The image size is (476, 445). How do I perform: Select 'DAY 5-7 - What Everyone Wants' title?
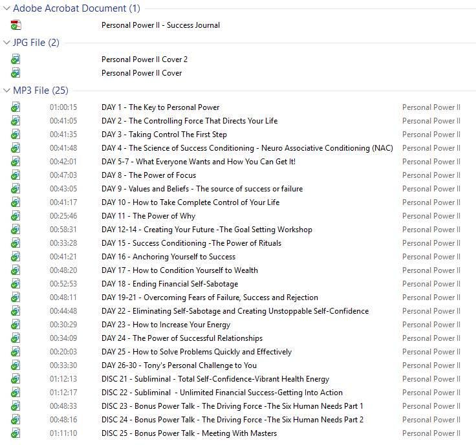pos(199,162)
